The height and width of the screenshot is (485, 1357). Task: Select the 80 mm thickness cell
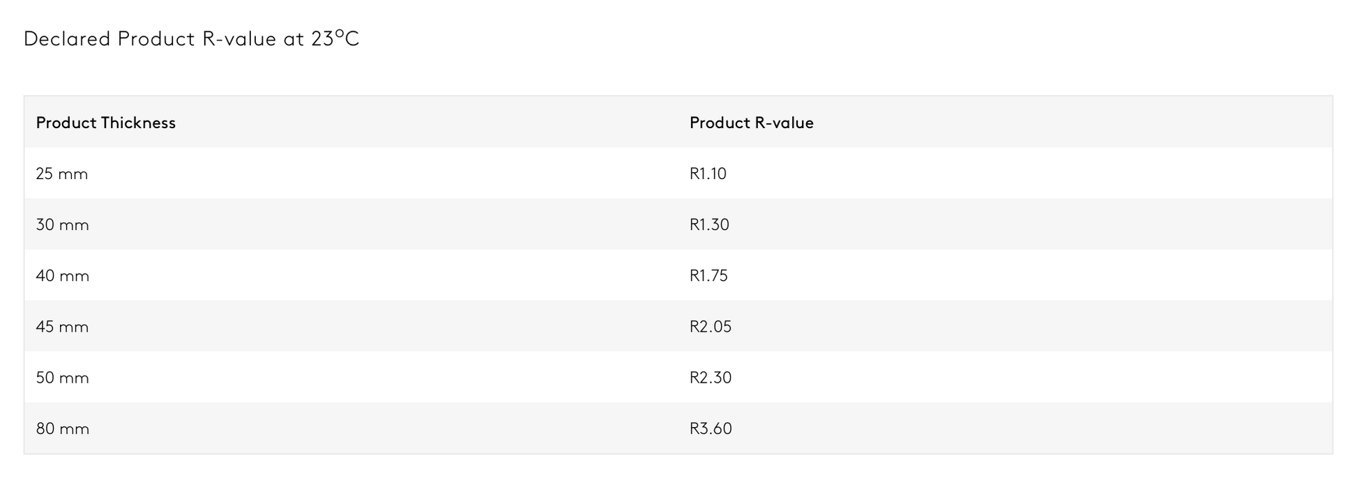click(x=63, y=429)
